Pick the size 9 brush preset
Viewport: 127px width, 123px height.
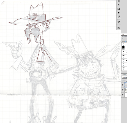coord(124,64)
